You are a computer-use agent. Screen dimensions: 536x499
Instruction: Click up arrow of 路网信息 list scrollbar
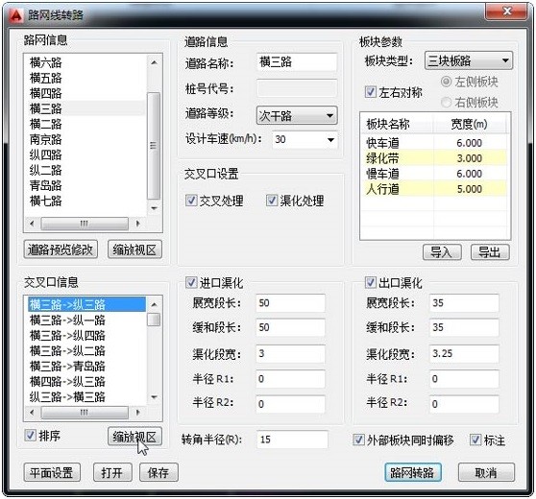click(x=154, y=62)
